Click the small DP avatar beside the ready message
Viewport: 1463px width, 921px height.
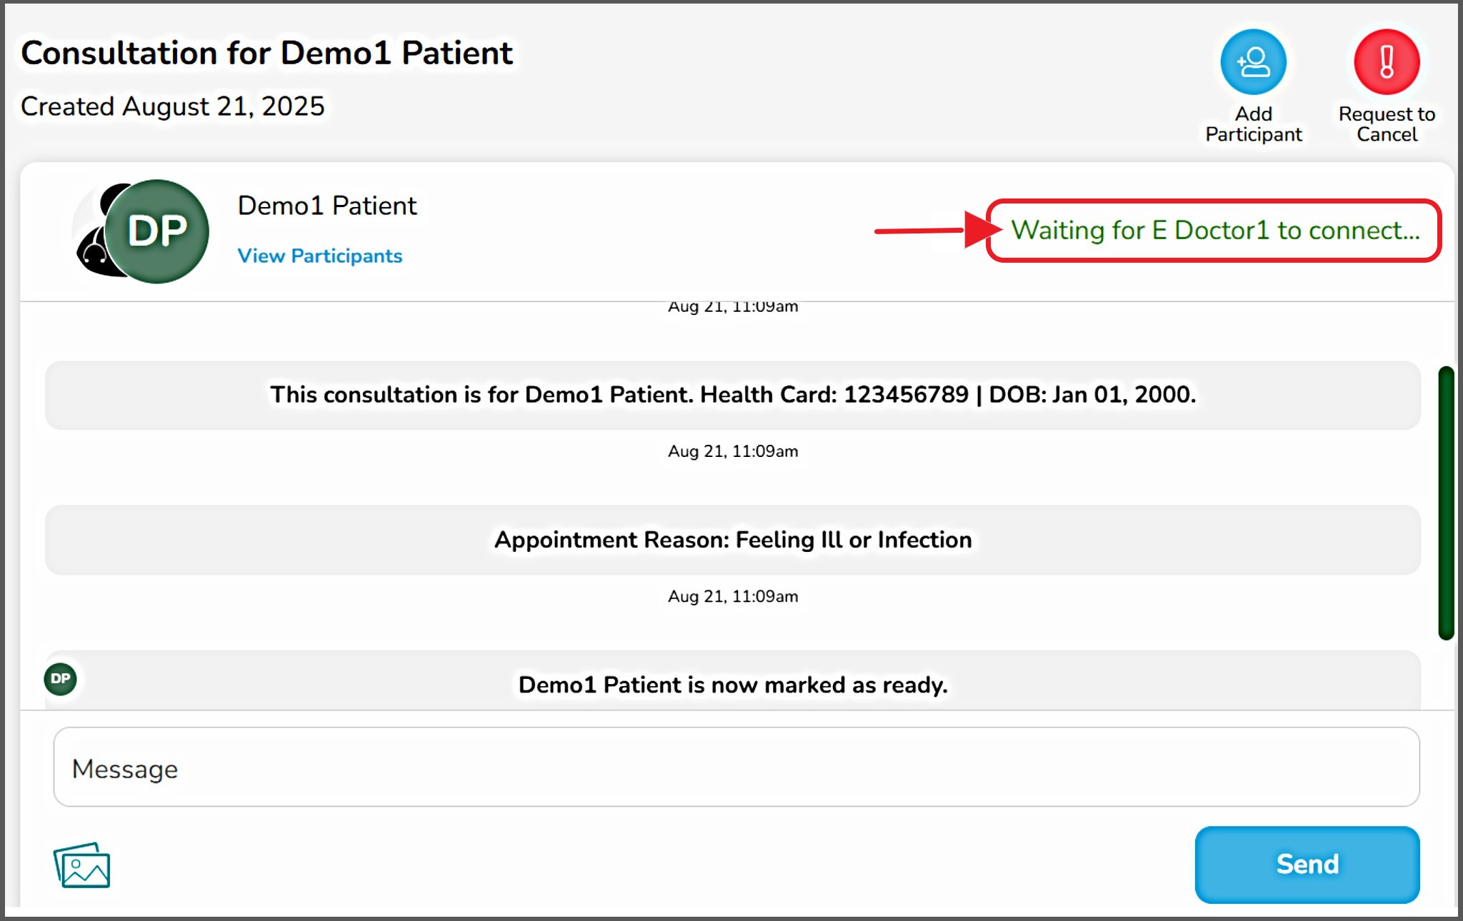(61, 678)
